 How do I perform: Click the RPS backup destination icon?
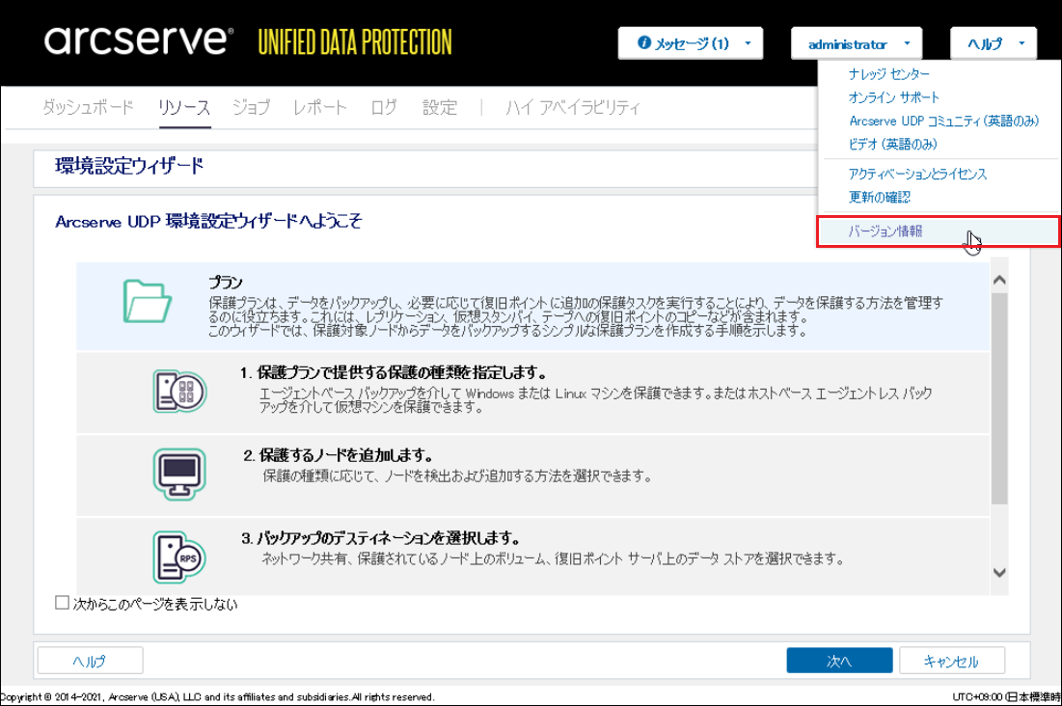(179, 555)
